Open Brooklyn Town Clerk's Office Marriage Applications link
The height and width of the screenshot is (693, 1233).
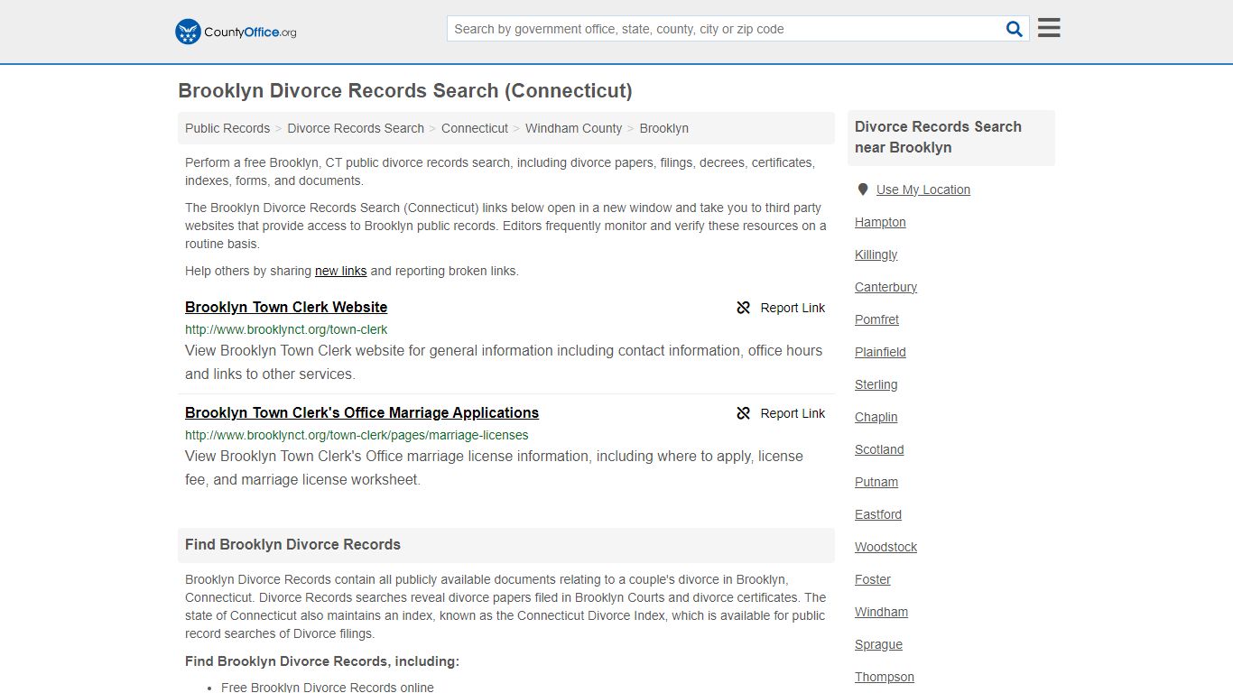pos(362,412)
